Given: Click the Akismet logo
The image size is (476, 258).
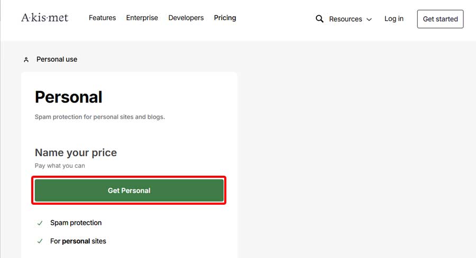Looking at the screenshot, I should click(x=44, y=18).
